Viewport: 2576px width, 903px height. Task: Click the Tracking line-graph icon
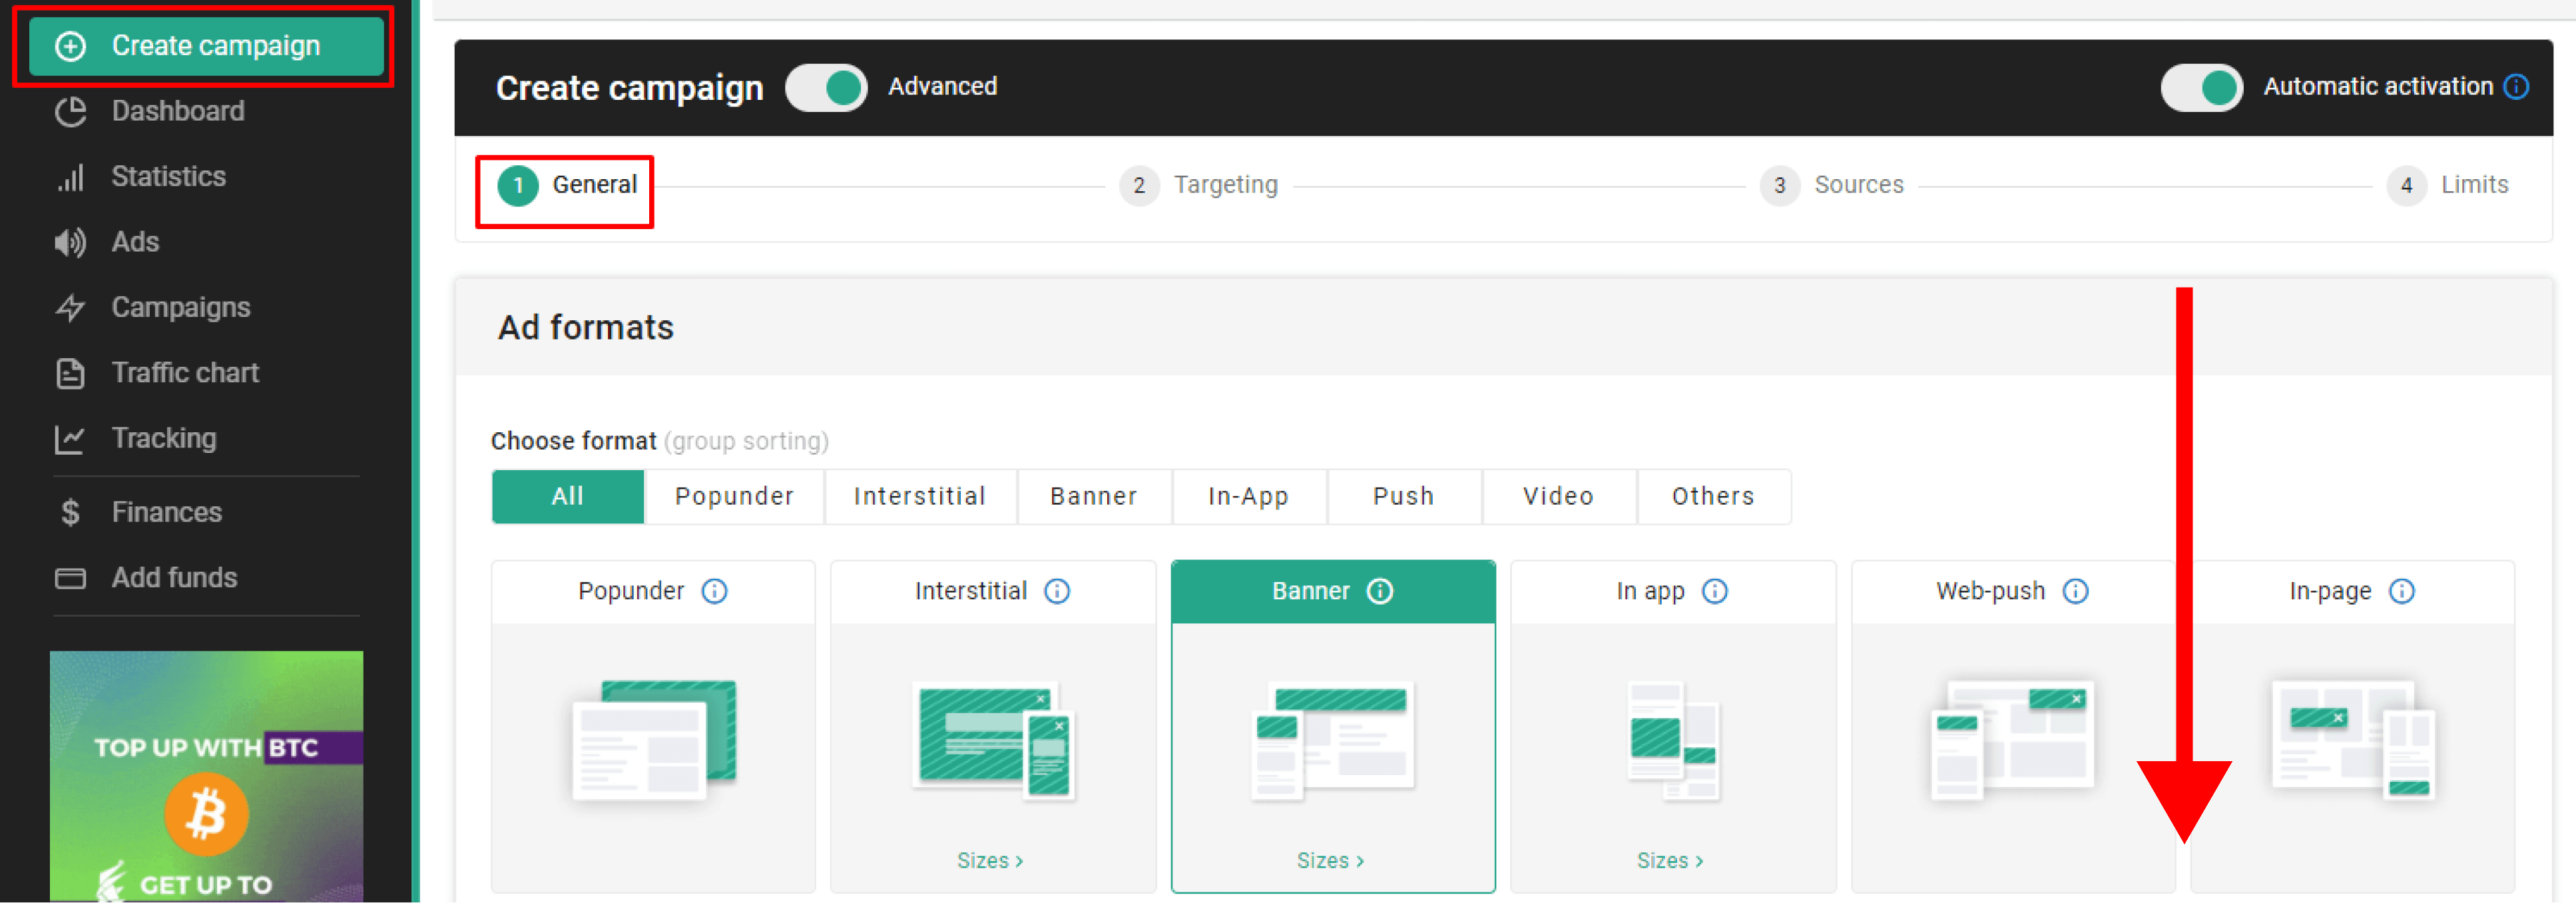(x=70, y=438)
